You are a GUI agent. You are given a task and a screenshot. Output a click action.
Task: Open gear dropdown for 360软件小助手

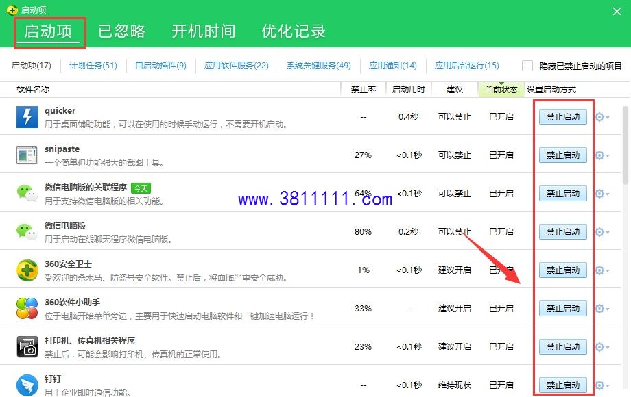602,308
